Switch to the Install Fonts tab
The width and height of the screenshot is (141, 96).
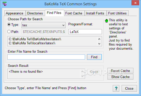pyautogui.click(x=96, y=13)
